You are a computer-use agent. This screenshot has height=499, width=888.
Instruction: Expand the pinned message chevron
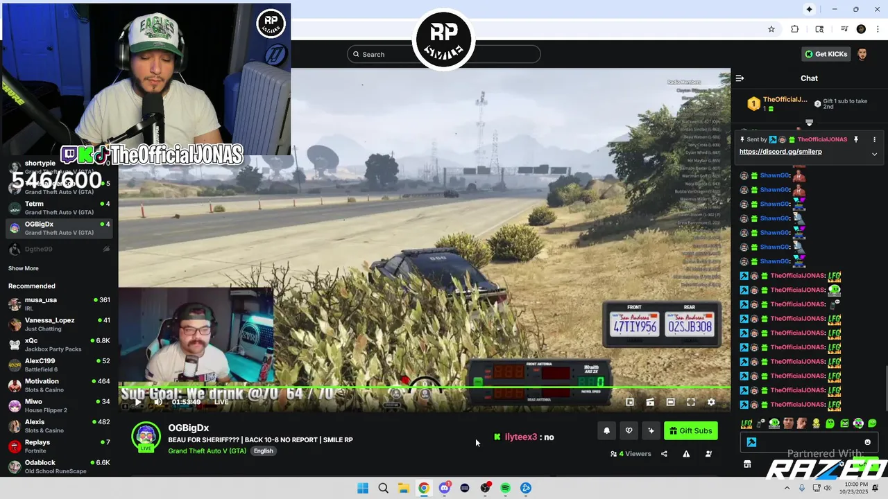click(874, 154)
